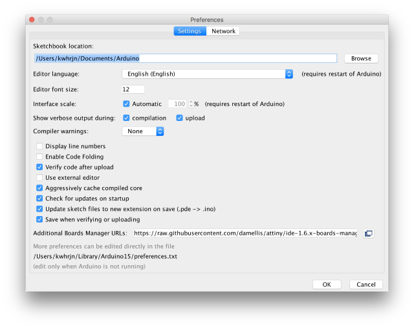The height and width of the screenshot is (328, 414).
Task: Cancel the Preferences dialog
Action: coord(365,285)
